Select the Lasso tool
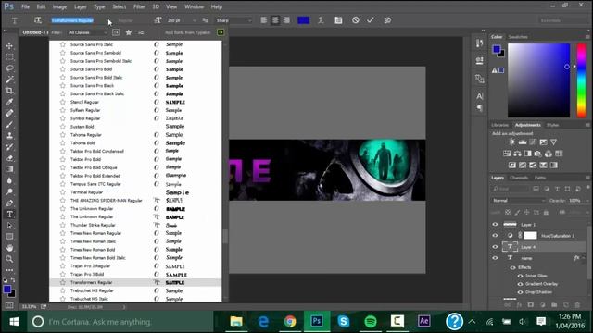This screenshot has width=593, height=333. [x=9, y=68]
